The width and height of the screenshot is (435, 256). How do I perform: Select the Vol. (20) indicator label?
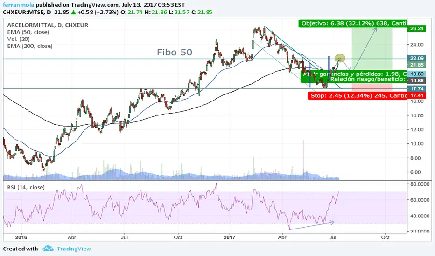(18, 39)
